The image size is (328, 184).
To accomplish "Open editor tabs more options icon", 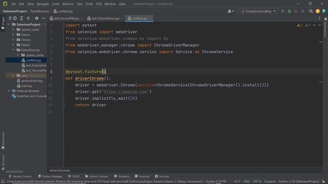I will [319, 18].
